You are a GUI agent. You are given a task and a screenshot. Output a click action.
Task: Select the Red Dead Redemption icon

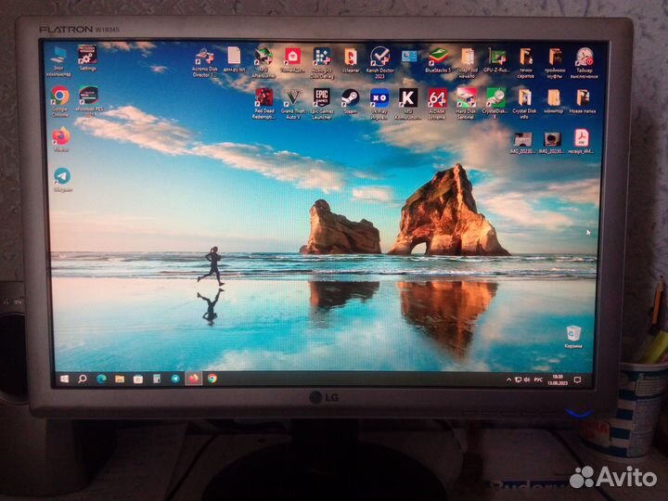263,96
